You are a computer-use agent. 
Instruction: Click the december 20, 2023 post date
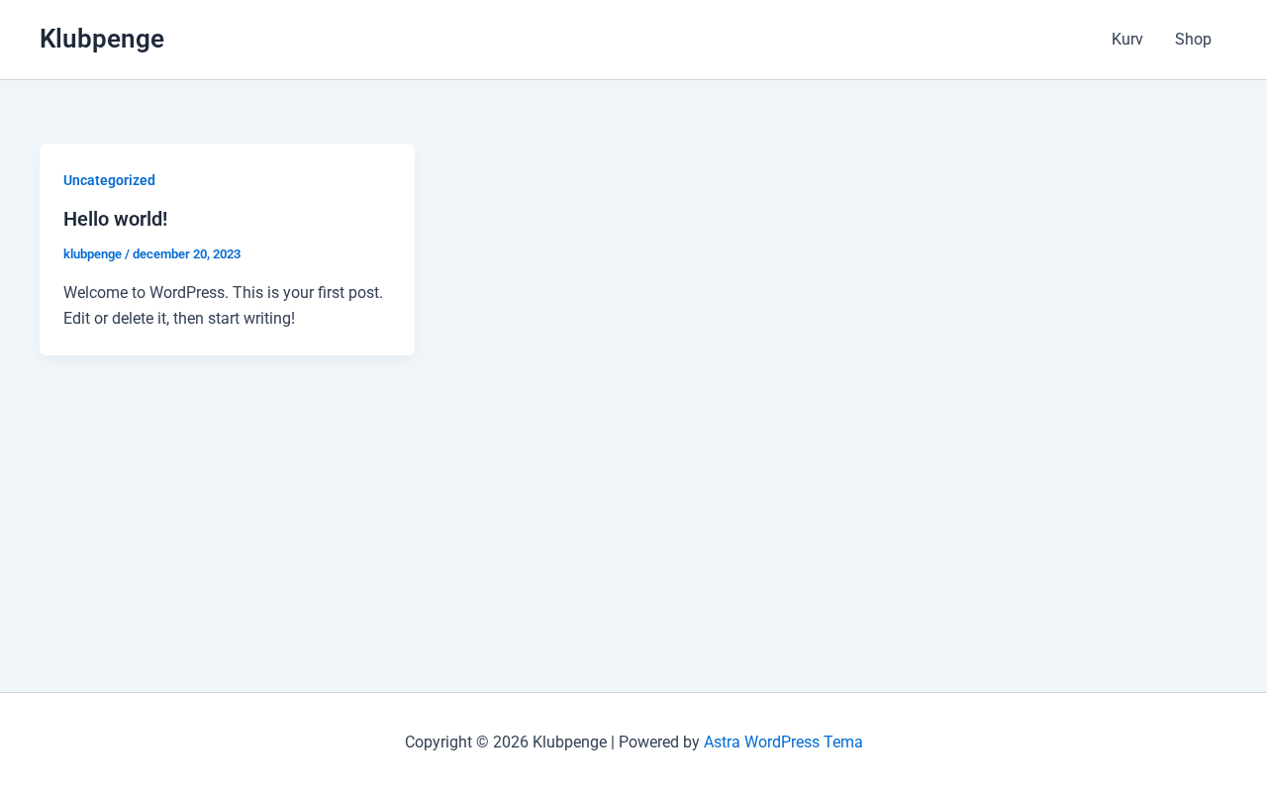(x=186, y=254)
